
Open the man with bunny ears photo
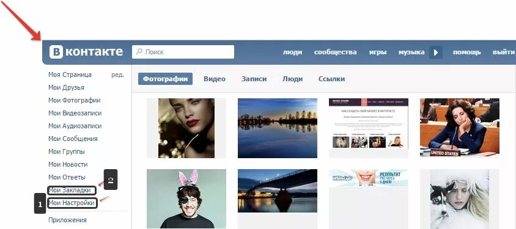point(186,199)
